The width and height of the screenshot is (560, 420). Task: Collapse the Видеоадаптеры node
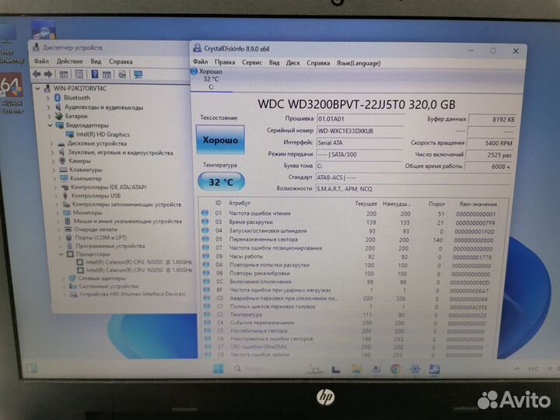[x=50, y=125]
